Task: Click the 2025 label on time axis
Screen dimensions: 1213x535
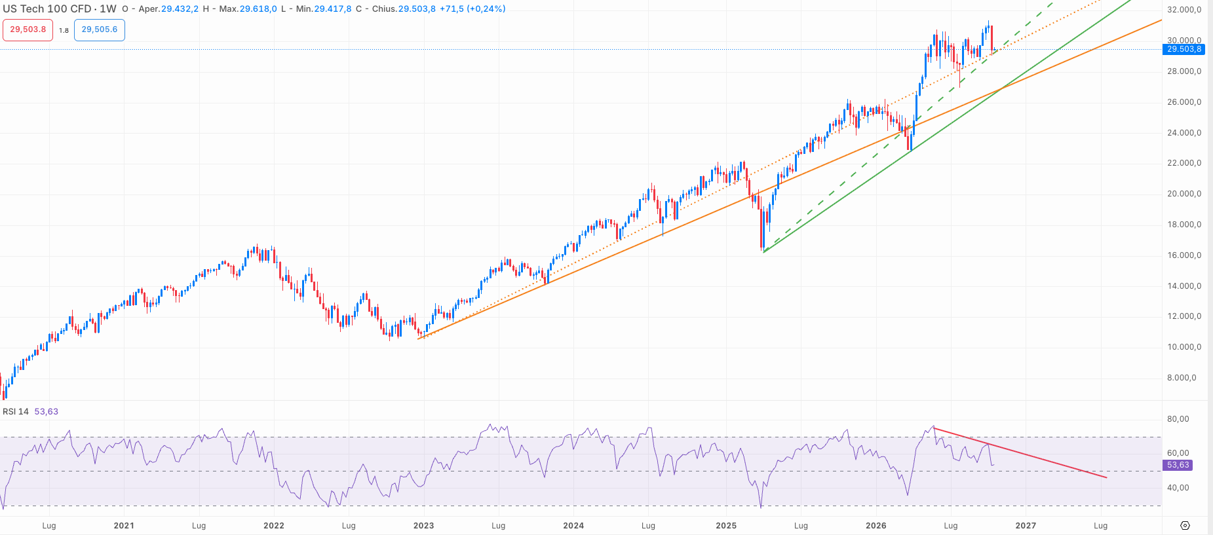Action: 726,526
